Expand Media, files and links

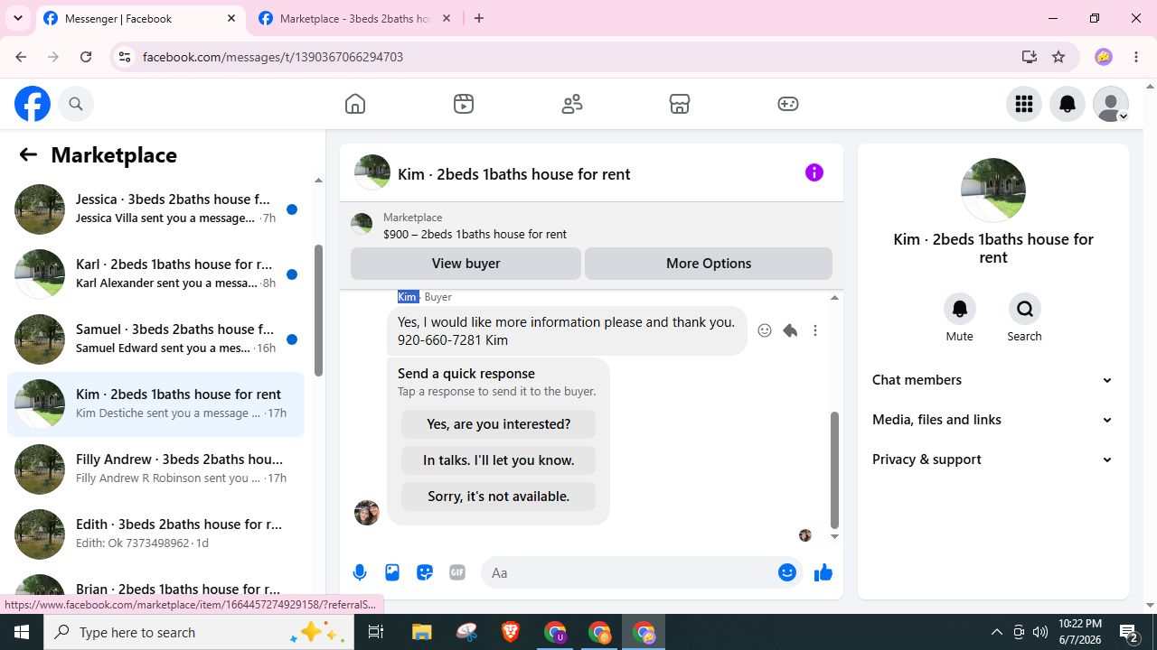(x=992, y=420)
